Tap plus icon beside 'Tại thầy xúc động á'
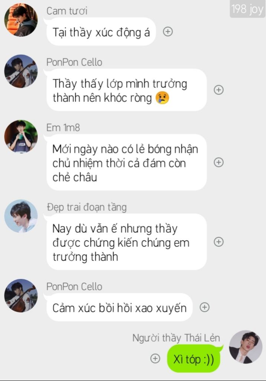This screenshot has width=266, height=381. [168, 32]
